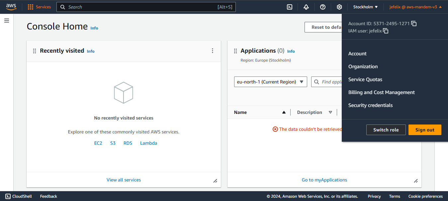Click 'No recently visited services' text

tap(124, 118)
